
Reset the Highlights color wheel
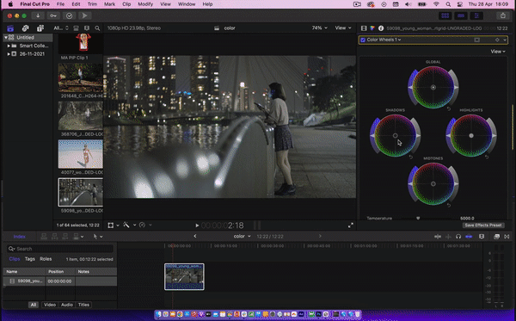point(487,157)
